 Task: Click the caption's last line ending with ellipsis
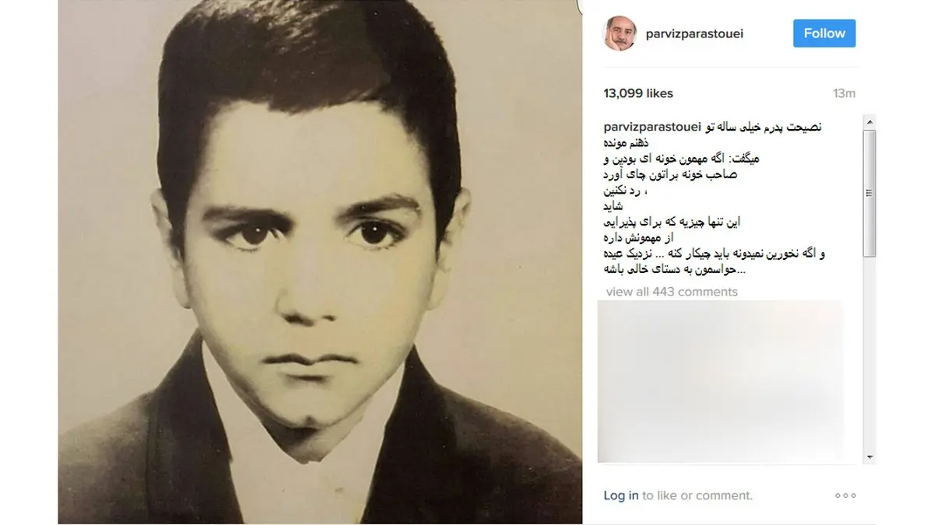tap(673, 269)
